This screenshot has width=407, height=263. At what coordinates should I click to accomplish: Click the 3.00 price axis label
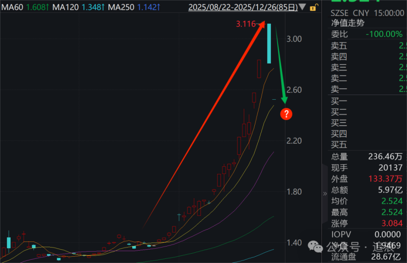click(x=294, y=39)
